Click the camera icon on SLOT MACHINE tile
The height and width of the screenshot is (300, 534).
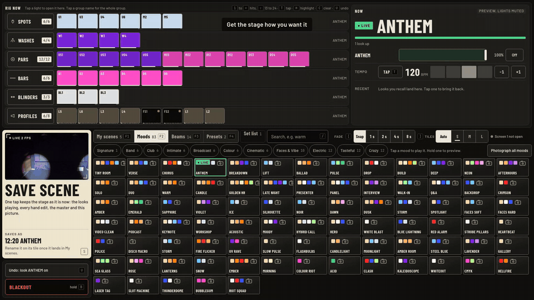[139, 281]
